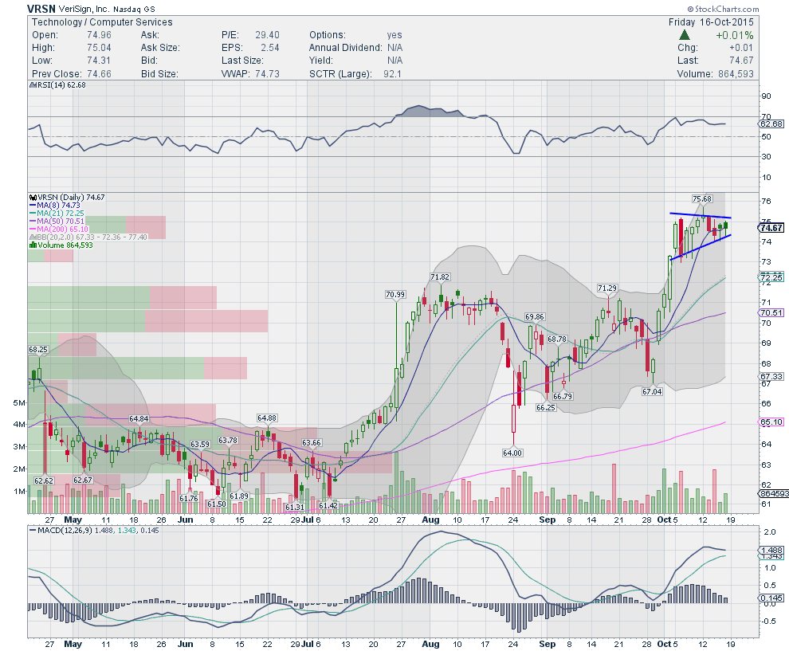Image resolution: width=789 pixels, height=651 pixels.
Task: Click the Technology / Computer Services sector label
Action: pyautogui.click(x=102, y=22)
